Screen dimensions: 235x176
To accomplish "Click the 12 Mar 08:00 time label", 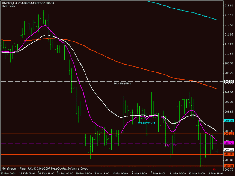I will click(x=197, y=174).
